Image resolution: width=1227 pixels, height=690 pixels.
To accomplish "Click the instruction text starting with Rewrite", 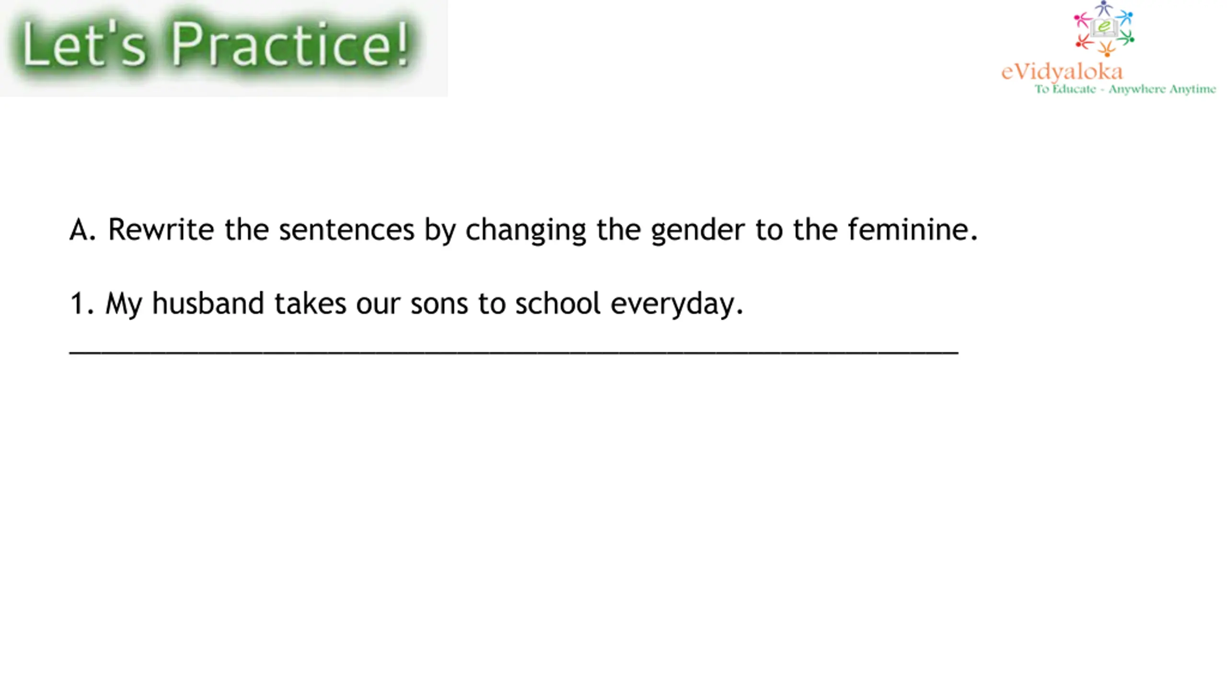I will click(543, 230).
